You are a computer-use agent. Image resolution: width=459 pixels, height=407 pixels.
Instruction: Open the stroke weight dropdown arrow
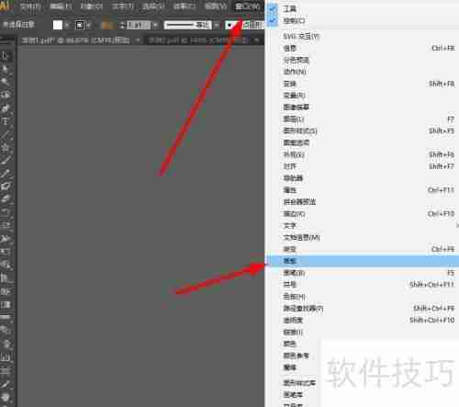tap(155, 25)
